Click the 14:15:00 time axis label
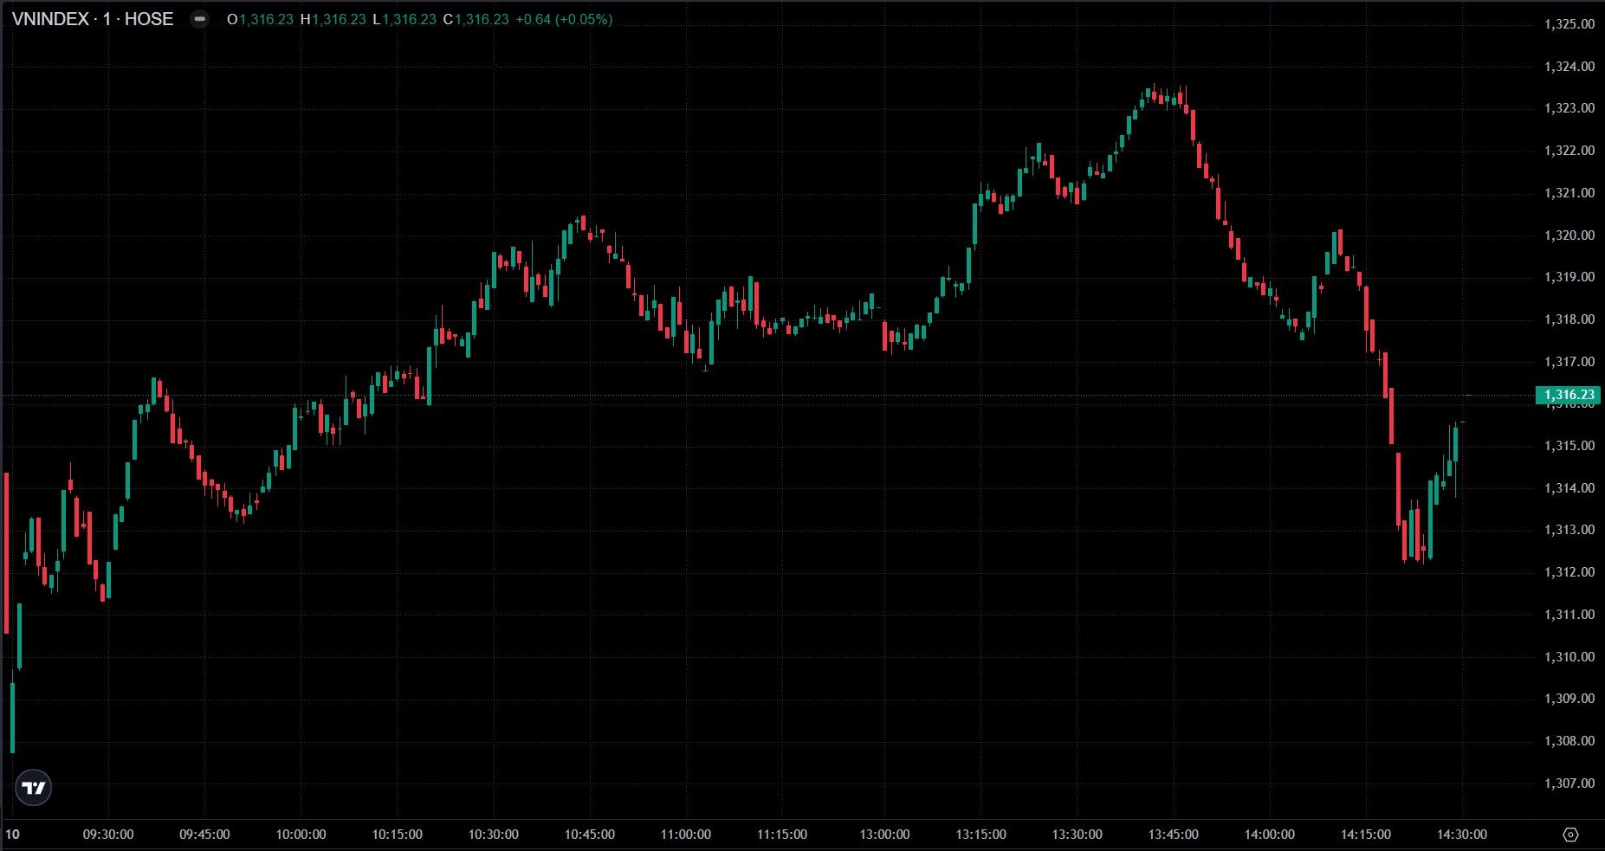This screenshot has width=1605, height=851. tap(1366, 835)
